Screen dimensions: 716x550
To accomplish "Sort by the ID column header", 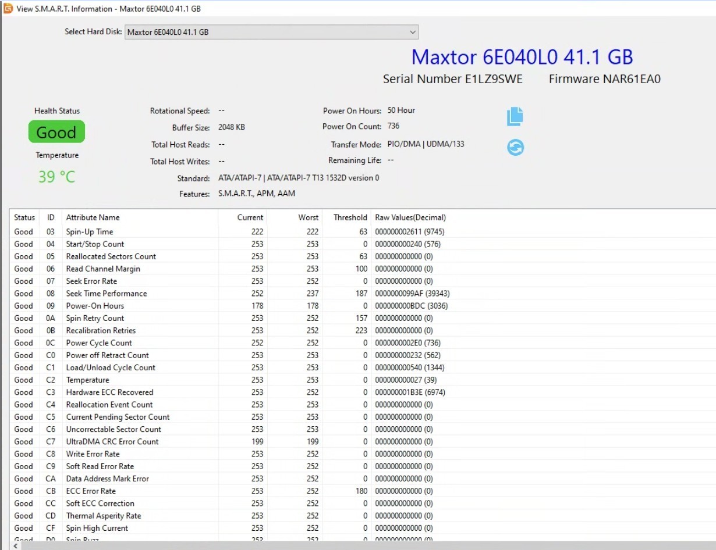I will point(51,217).
